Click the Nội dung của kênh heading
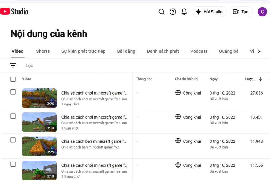The image size is (270, 182). point(49,34)
